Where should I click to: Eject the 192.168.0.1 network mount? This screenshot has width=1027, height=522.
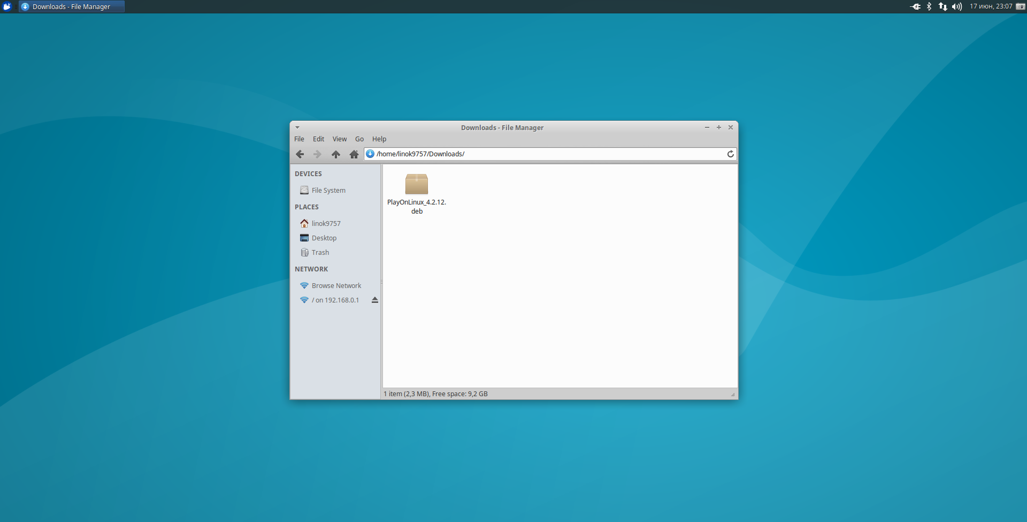(375, 300)
